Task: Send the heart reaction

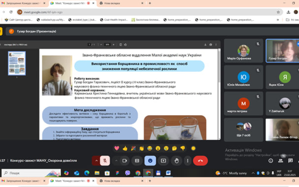Action: tap(117, 148)
